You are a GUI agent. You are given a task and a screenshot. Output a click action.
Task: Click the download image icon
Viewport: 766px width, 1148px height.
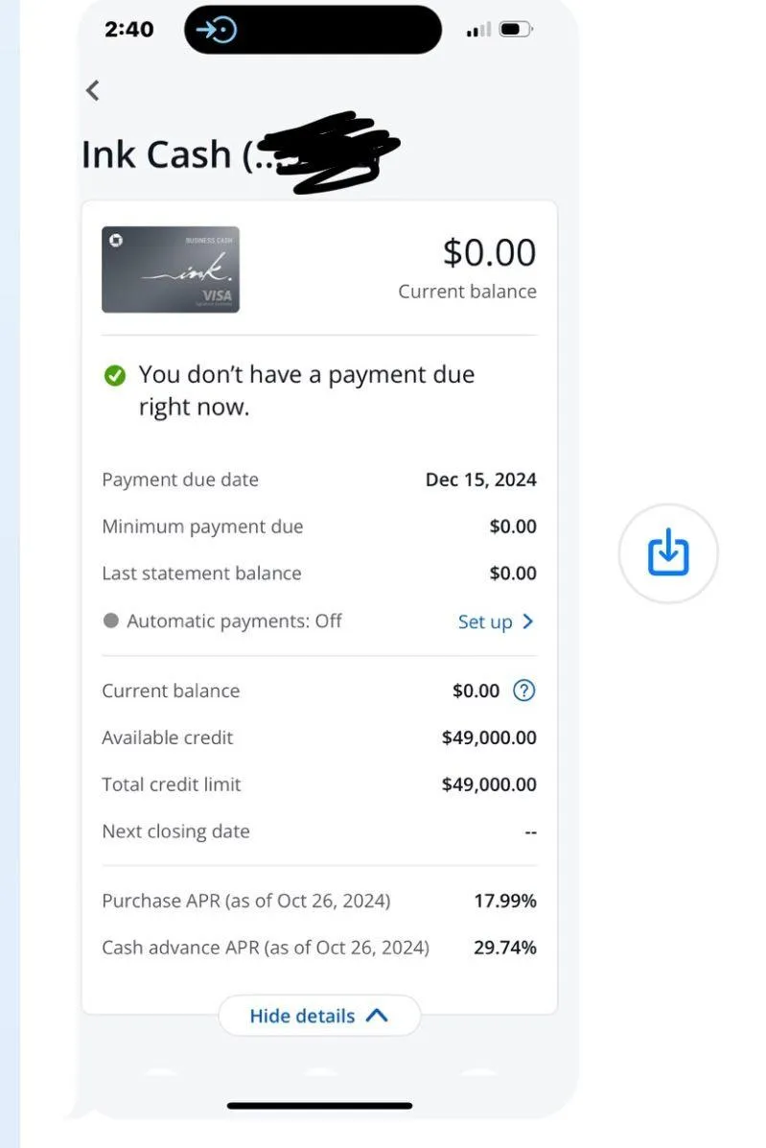point(668,553)
